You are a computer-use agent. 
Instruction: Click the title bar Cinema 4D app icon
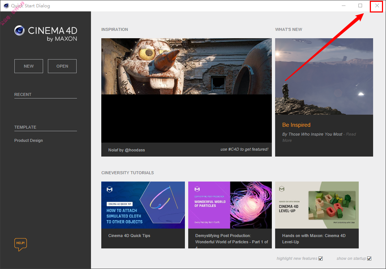point(6,6)
